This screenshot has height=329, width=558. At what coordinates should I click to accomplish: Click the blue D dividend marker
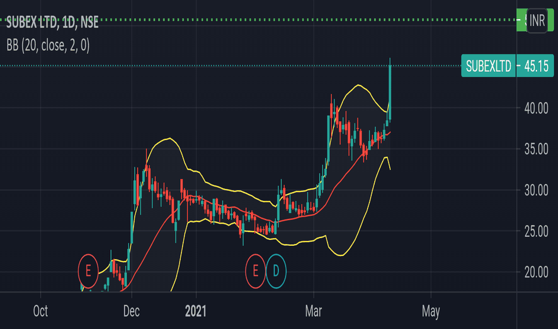[276, 271]
